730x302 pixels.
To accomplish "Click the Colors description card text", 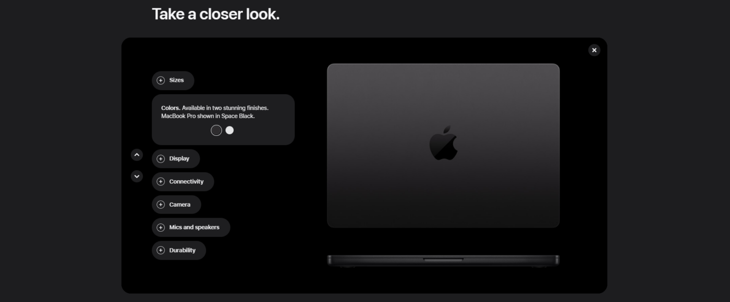I will 215,112.
